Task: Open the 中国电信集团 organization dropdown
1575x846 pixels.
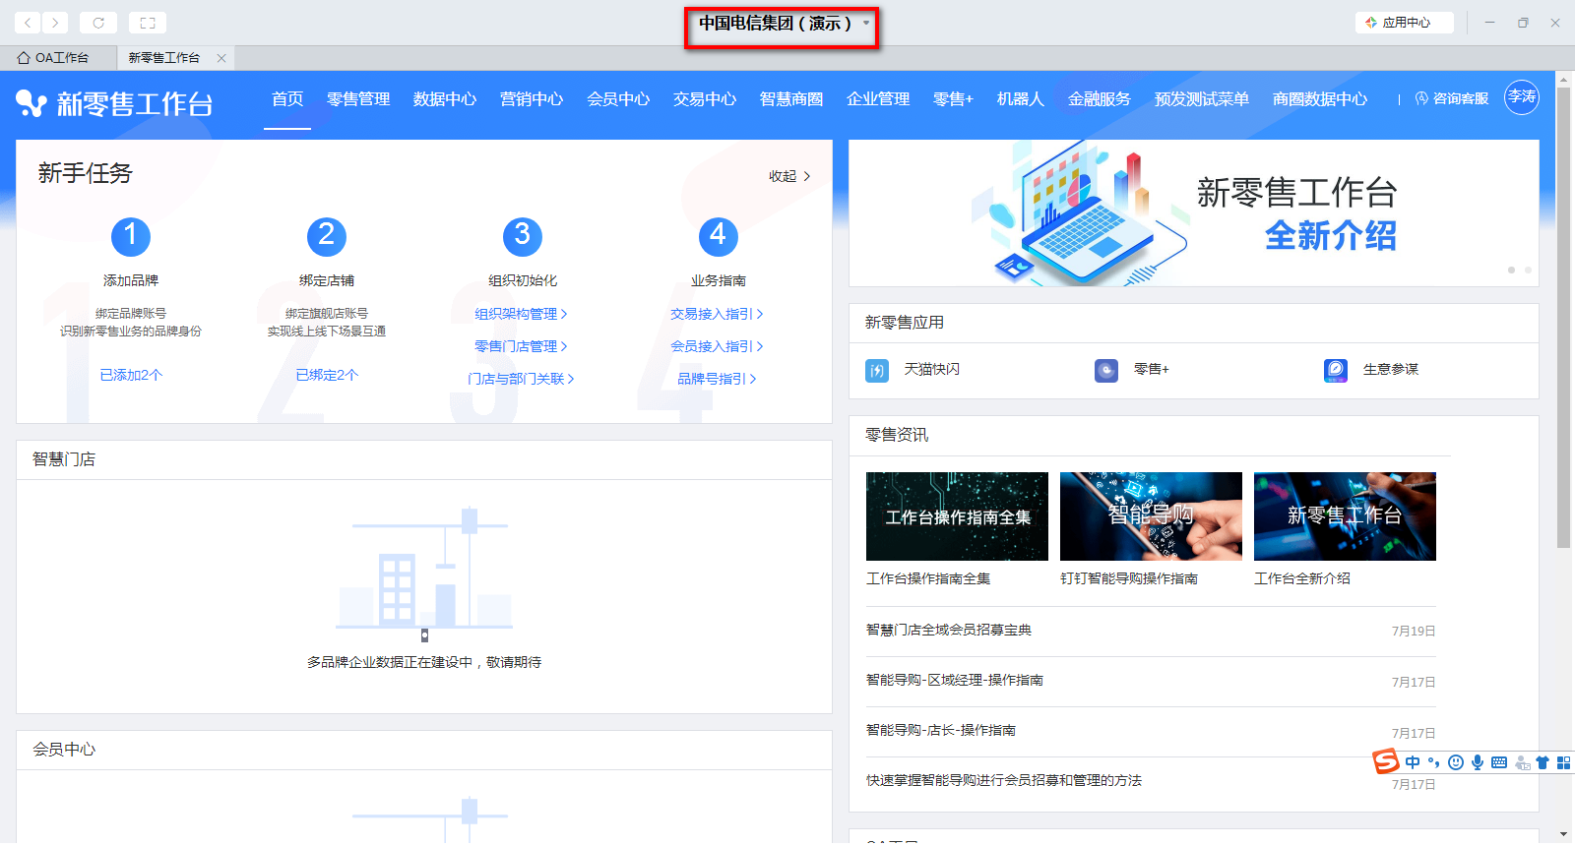Action: (x=783, y=24)
